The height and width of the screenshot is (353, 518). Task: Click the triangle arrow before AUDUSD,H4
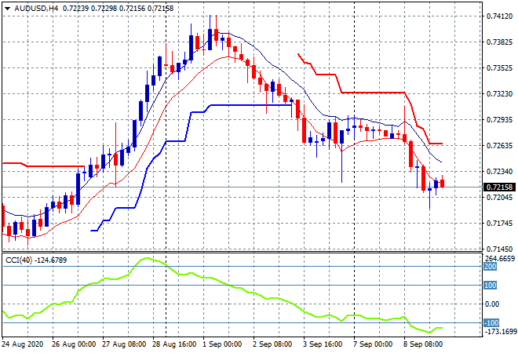click(x=7, y=9)
